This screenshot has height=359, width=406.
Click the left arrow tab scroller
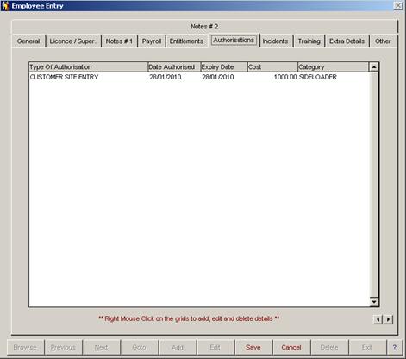tap(378, 319)
